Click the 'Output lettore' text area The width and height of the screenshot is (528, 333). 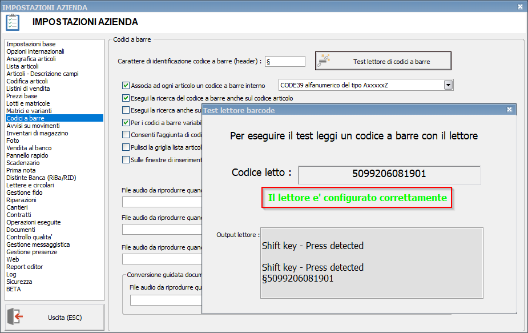372,263
